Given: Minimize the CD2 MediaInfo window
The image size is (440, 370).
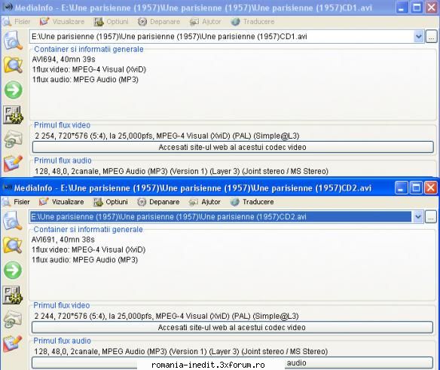Looking at the screenshot, I should point(402,188).
